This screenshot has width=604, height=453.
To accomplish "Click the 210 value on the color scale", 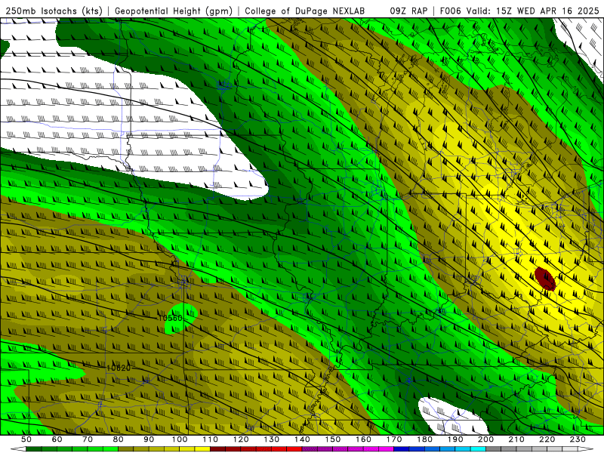I will (x=516, y=439).
